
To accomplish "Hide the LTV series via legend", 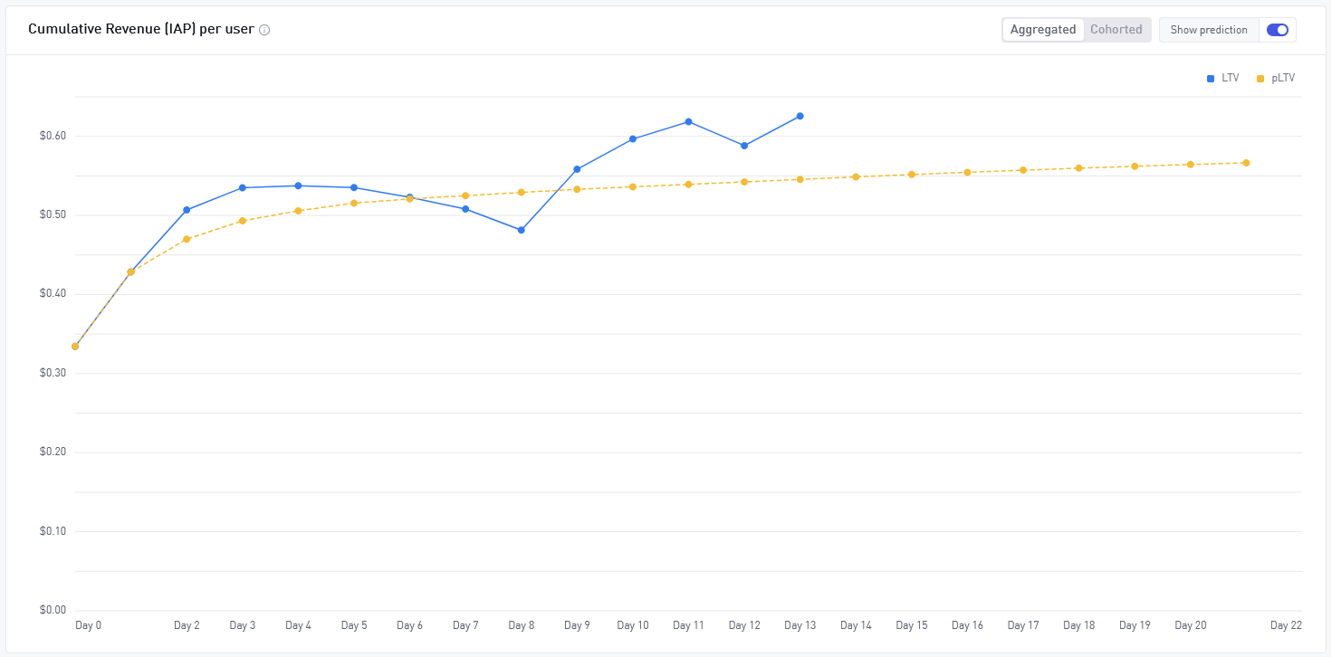I will click(1222, 79).
